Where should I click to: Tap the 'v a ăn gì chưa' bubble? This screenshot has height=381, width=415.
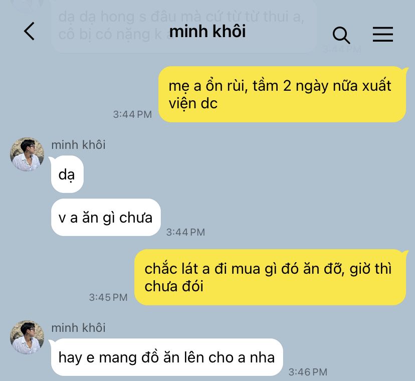(106, 218)
